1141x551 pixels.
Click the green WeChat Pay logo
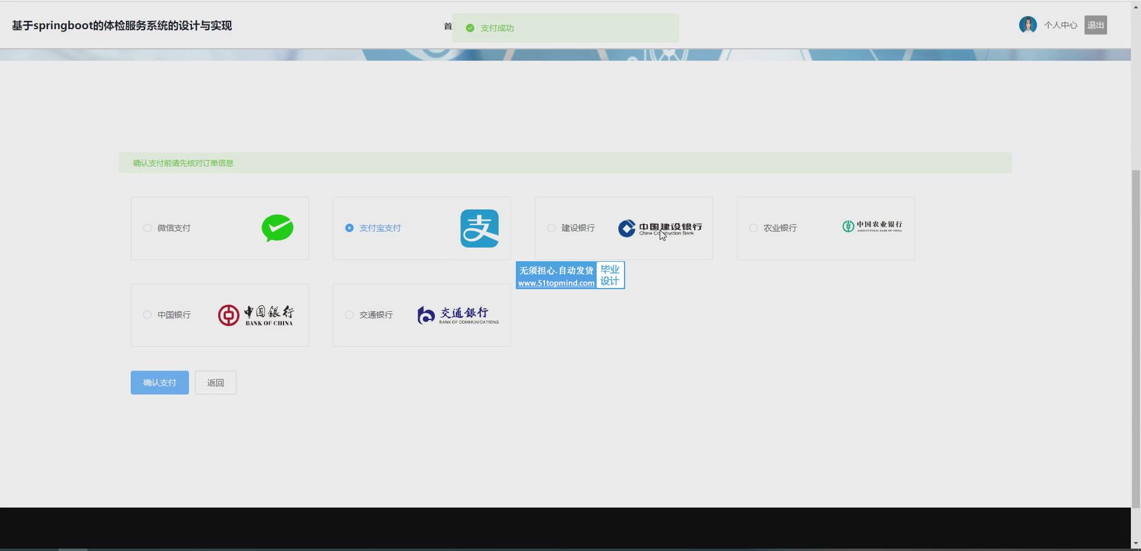pos(278,228)
